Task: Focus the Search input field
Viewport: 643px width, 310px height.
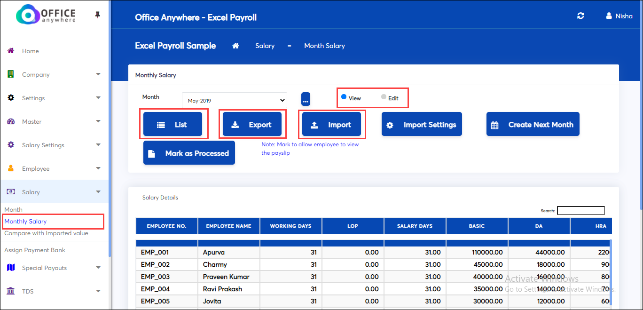Action: (581, 211)
